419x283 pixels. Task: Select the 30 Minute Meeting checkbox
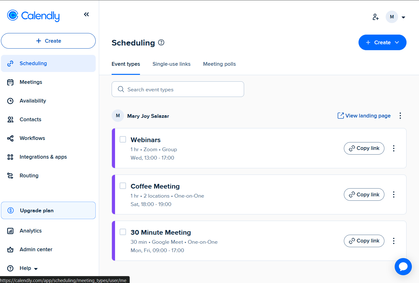[123, 232]
